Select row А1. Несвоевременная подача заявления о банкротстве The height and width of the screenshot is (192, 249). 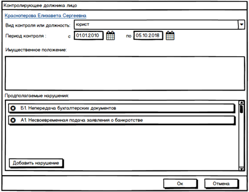click(122, 120)
